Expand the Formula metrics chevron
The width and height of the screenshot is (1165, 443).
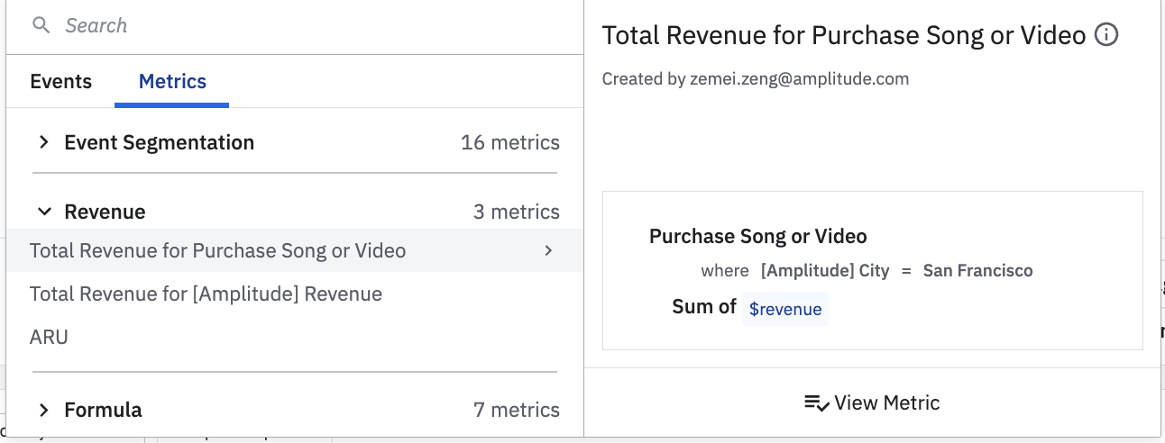point(42,410)
